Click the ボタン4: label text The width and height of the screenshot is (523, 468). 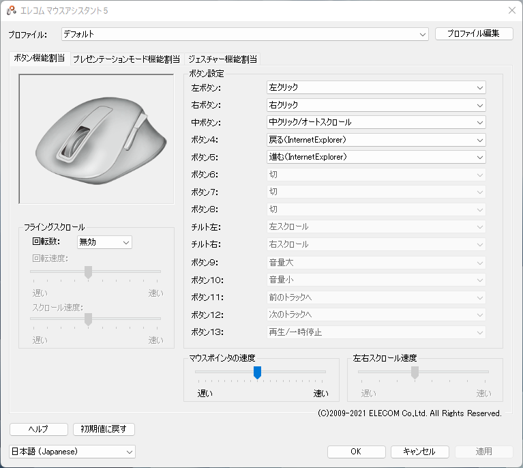[205, 140]
